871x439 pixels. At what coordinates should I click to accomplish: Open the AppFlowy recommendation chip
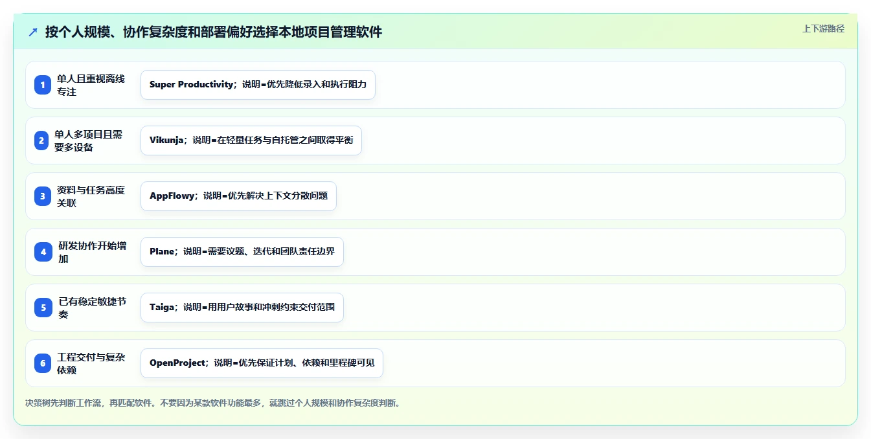pos(238,196)
